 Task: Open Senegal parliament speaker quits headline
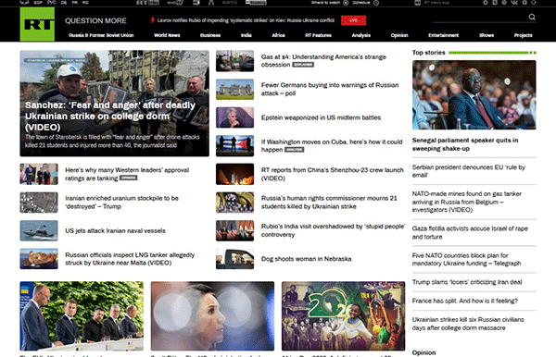(465, 144)
